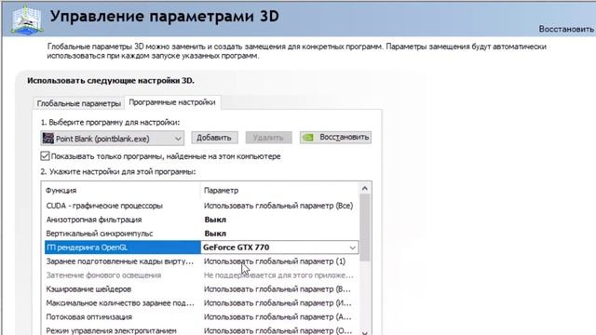Select the 'Вертикальный синхроимпульс' row
The image size is (596, 335).
201,234
